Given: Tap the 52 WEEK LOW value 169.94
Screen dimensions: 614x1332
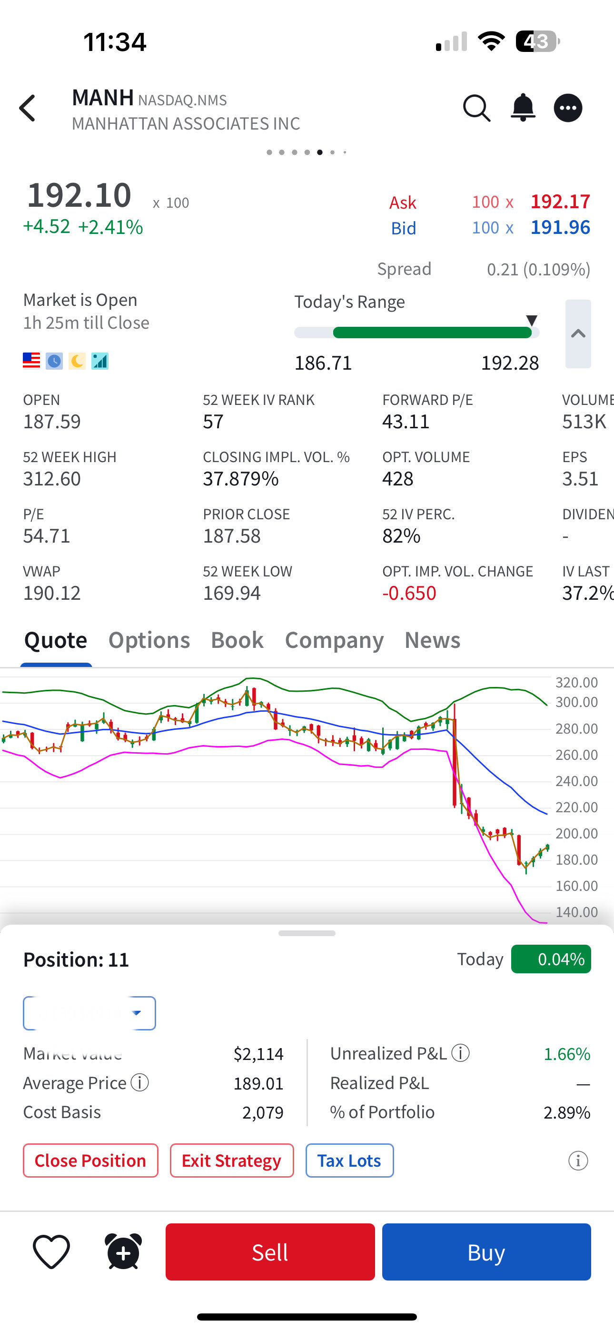Looking at the screenshot, I should [231, 593].
